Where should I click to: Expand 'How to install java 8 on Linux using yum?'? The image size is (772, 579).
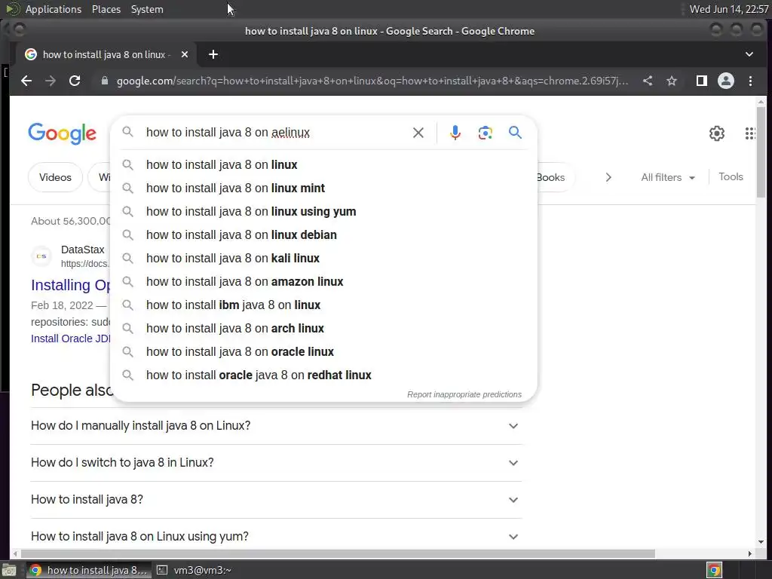pyautogui.click(x=276, y=536)
